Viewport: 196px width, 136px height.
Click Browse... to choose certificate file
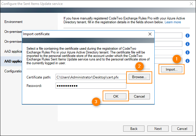(139, 77)
